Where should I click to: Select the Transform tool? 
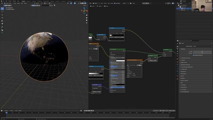pyautogui.click(x=2, y=24)
